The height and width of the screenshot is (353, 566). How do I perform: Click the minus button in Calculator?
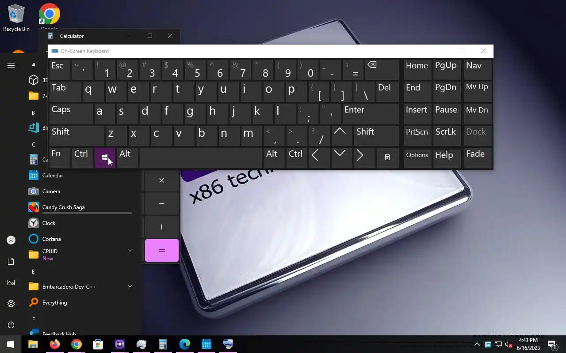(x=162, y=204)
